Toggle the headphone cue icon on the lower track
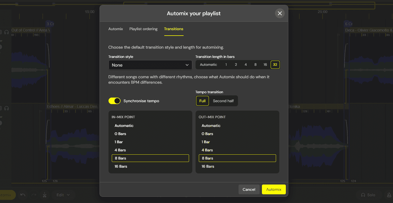Image resolution: width=393 pixels, height=203 pixels. click(6, 108)
